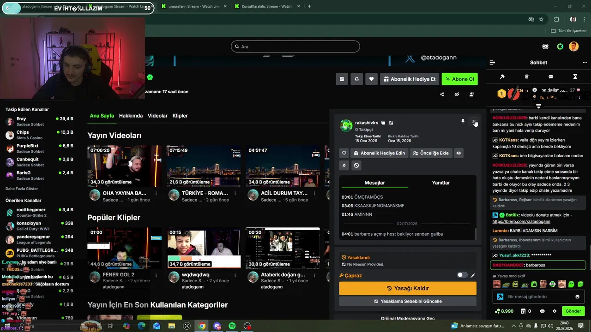Screen dimensions: 591x332
Task: Open the card icon next to the copy icon
Action: click(391, 123)
